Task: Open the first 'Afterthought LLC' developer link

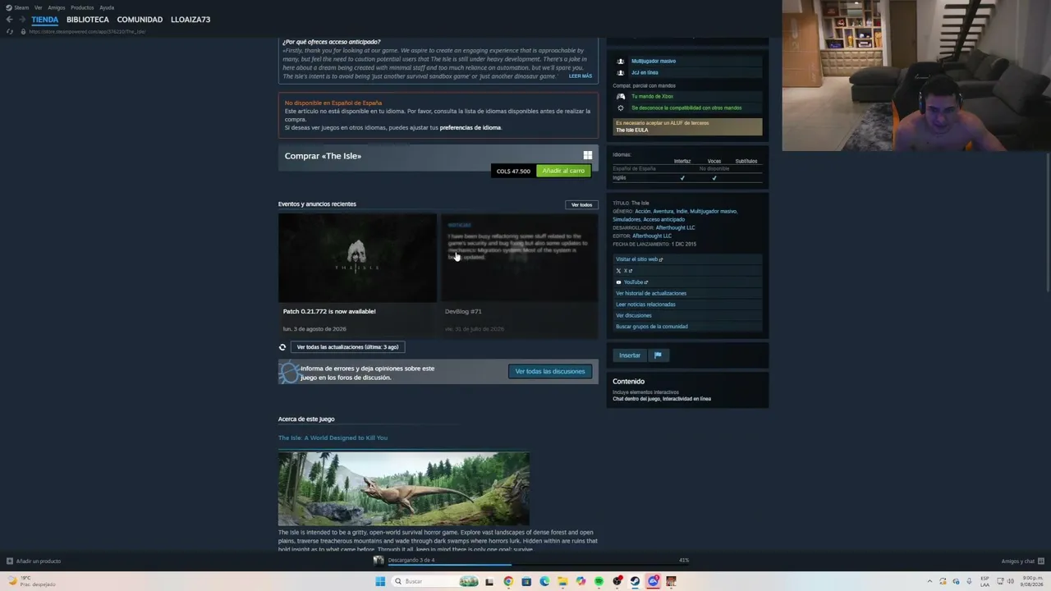Action: point(675,227)
